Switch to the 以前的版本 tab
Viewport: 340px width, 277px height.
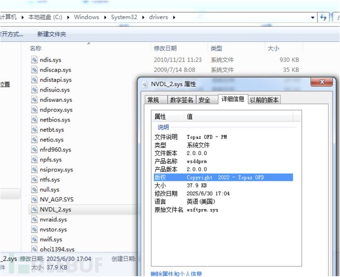tap(264, 100)
